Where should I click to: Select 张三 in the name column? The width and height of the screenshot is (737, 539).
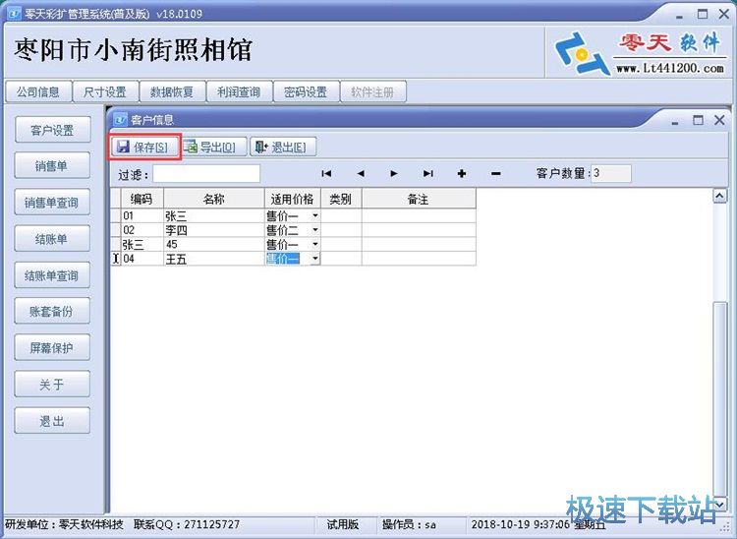(x=214, y=215)
